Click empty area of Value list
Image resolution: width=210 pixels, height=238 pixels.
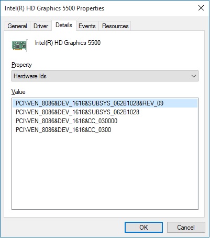coord(105,171)
